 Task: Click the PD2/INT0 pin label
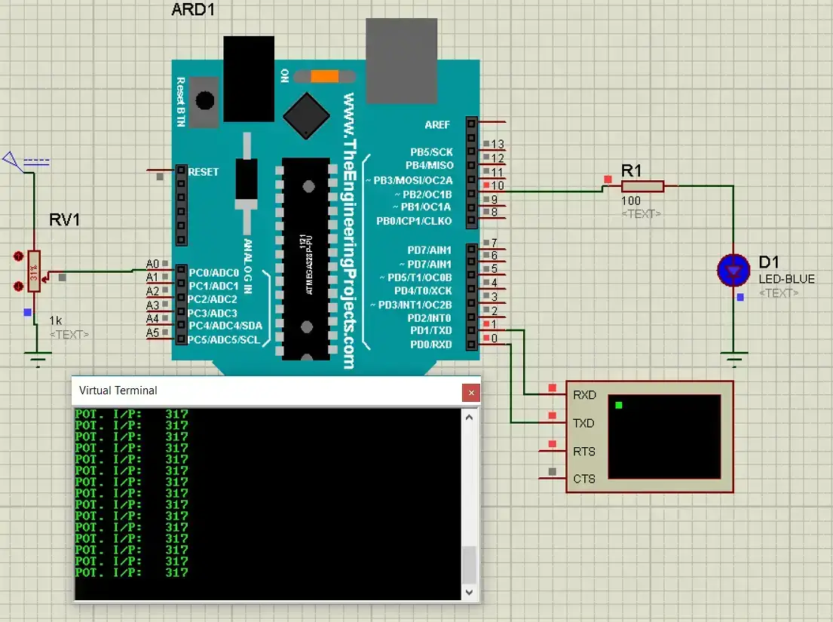click(429, 318)
